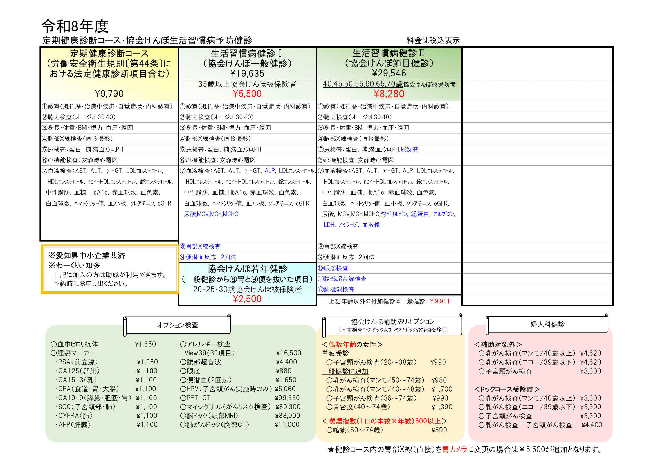Click blue '⑪腹部超音波検査' row
658x465 pixels.
point(342,279)
